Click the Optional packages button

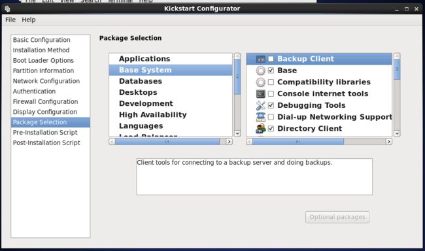[x=337, y=217]
